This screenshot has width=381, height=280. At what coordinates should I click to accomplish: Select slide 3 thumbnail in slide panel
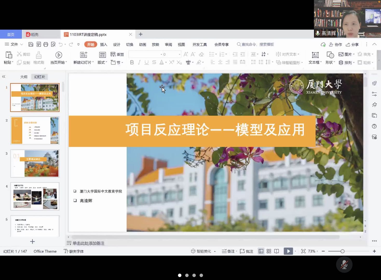pos(35,163)
